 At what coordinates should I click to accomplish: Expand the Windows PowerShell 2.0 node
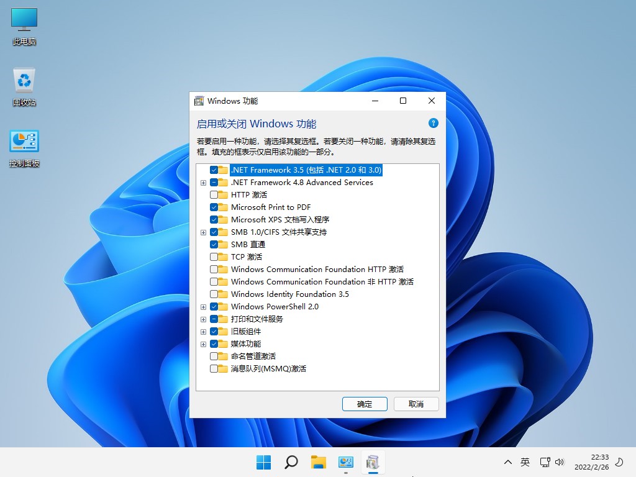click(203, 307)
